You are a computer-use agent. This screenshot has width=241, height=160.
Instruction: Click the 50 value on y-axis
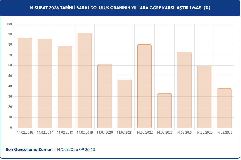click(10, 76)
